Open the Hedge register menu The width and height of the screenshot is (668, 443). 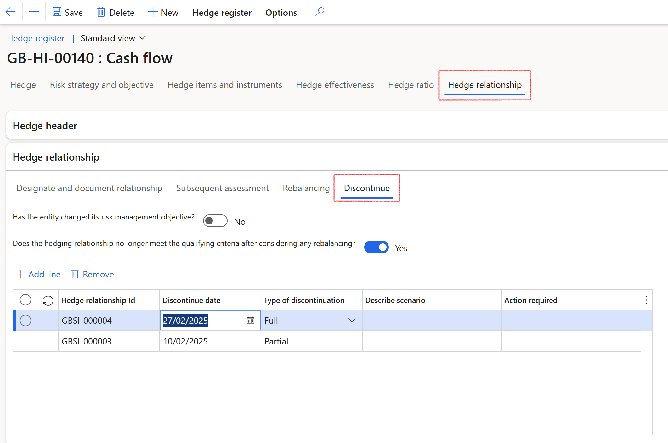(222, 13)
